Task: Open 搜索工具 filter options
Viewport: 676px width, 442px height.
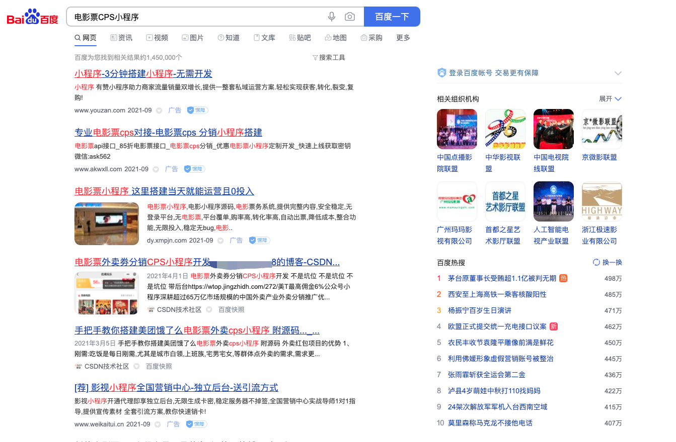Action: coord(329,57)
